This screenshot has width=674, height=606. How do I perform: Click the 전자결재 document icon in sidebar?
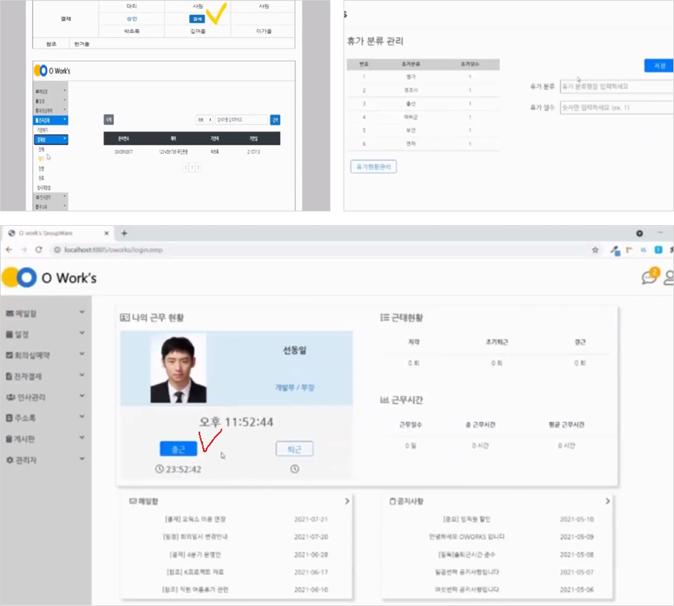(x=9, y=376)
